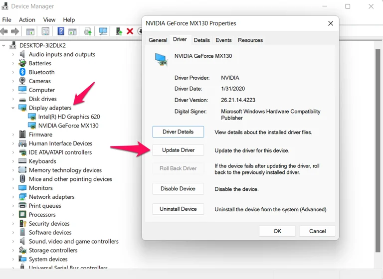
Task: Expand the Sound, video and game controllers category
Action: (13, 242)
